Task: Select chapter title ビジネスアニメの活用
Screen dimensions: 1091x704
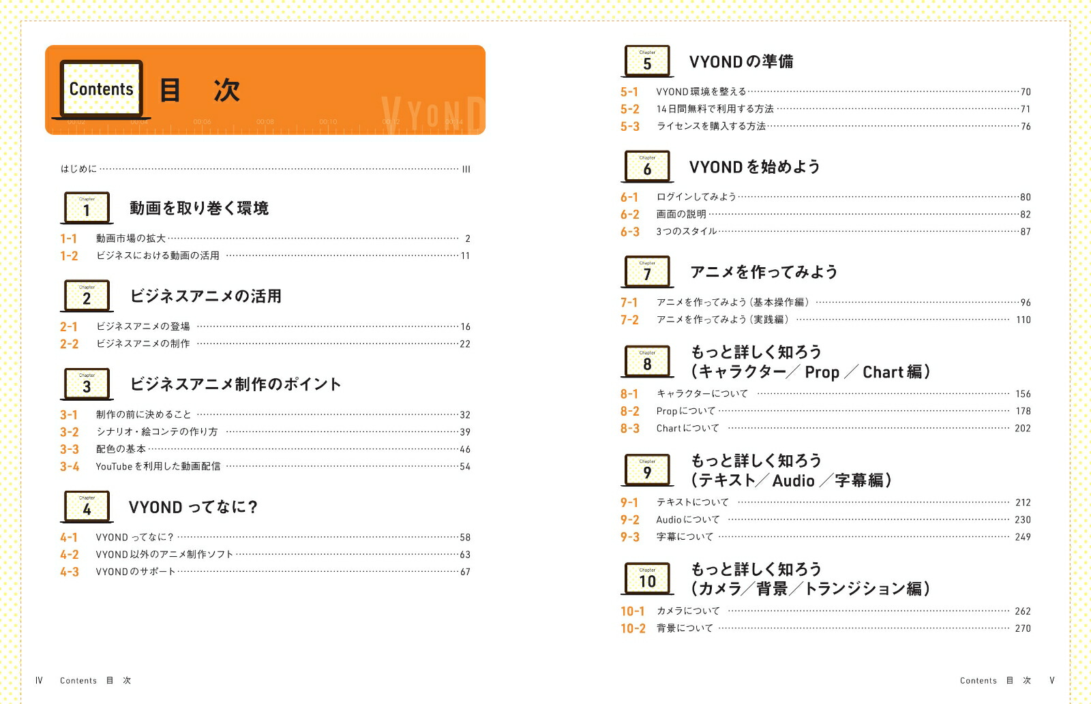Action: pyautogui.click(x=205, y=296)
